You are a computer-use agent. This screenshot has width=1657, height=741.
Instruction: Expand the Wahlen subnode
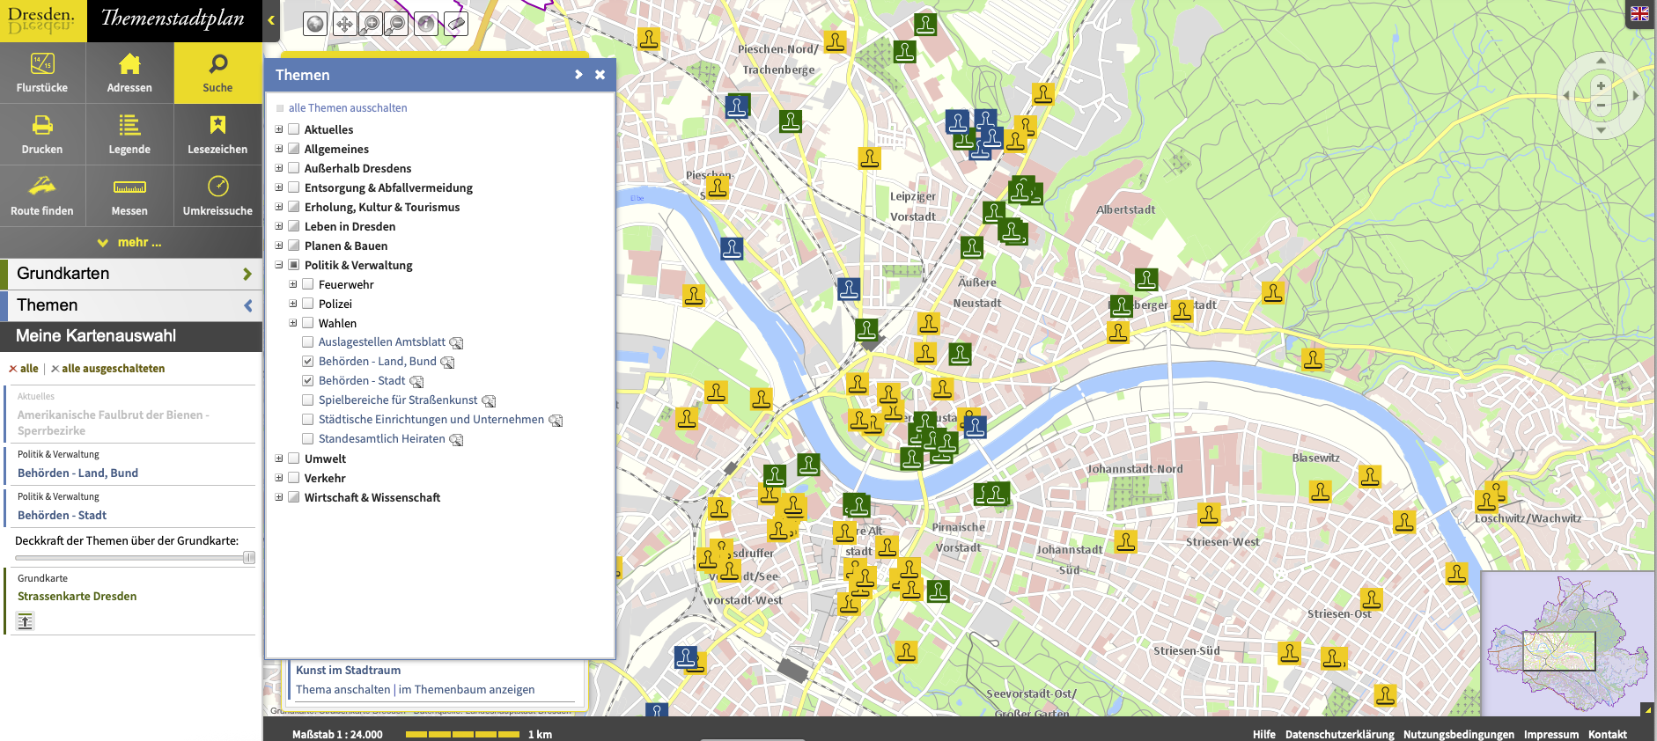[x=293, y=323]
